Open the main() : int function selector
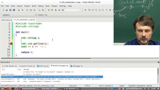The image size is (160, 90). (75, 15)
